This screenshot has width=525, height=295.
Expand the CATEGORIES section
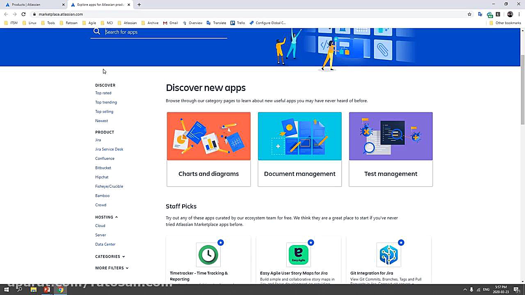(110, 256)
